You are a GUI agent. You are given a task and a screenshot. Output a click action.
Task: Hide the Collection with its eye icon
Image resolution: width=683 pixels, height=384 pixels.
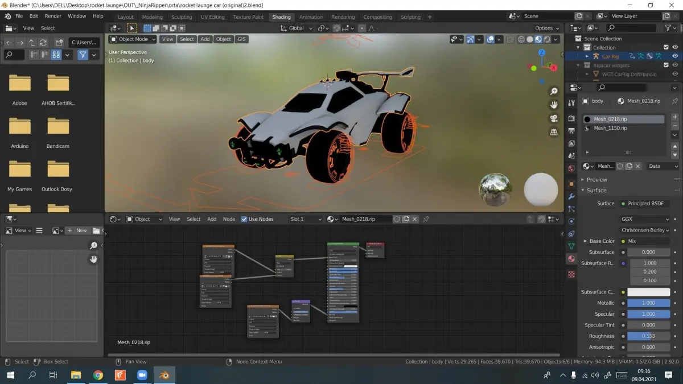pyautogui.click(x=675, y=47)
